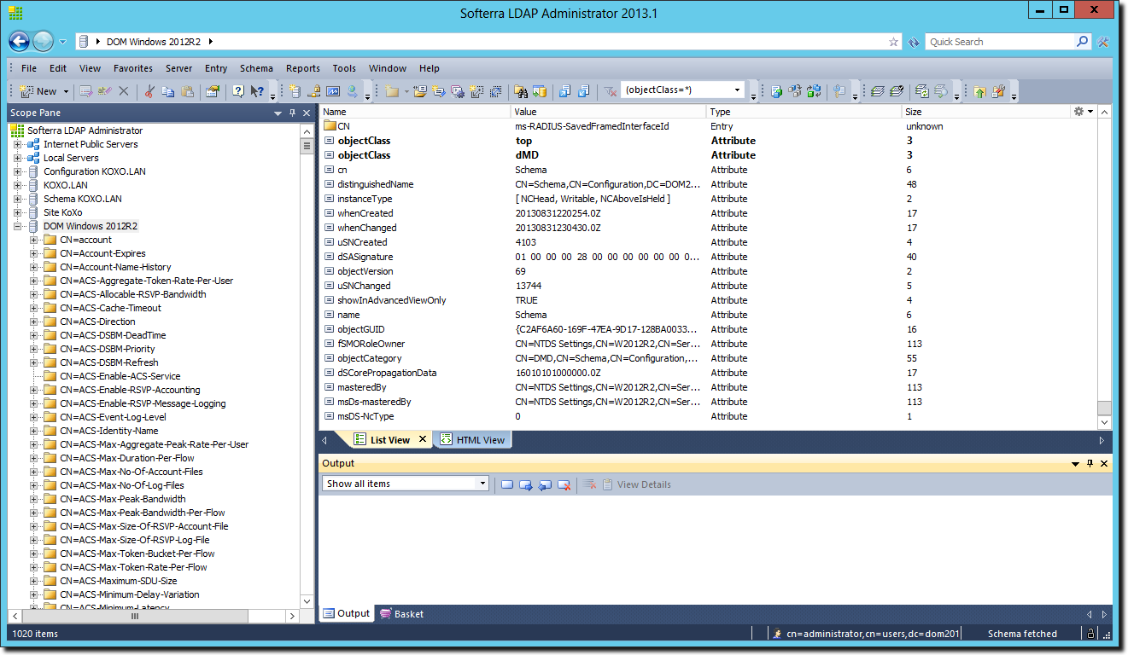The width and height of the screenshot is (1128, 655).
Task: Select CN=ACS-Identity-Name in the tree
Action: tap(109, 431)
